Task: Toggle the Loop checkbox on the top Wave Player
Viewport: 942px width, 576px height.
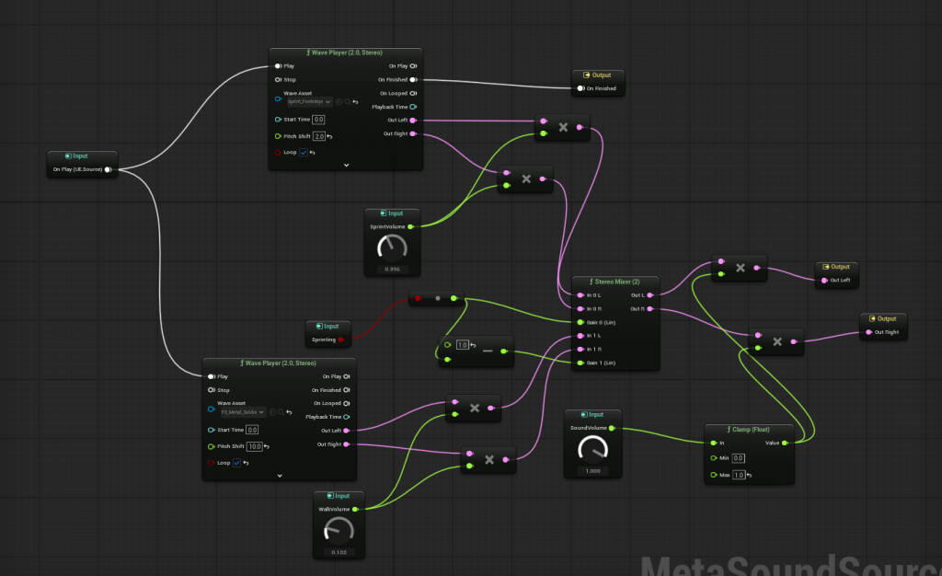Action: 304,153
